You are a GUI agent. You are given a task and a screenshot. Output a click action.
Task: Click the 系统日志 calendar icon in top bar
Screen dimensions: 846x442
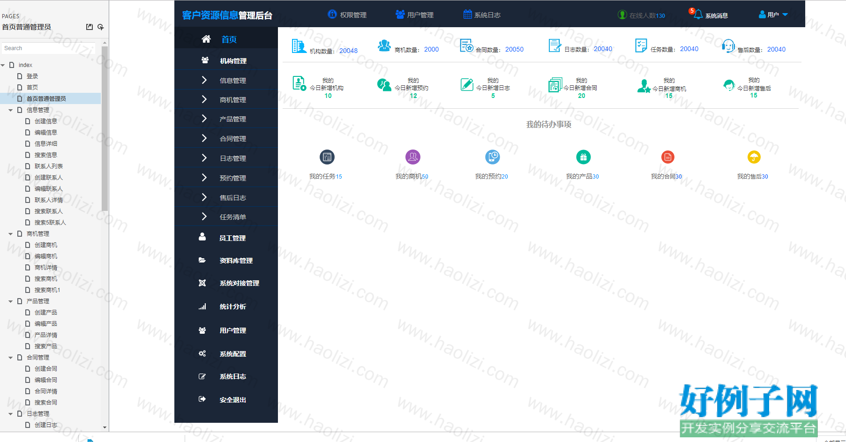(467, 14)
